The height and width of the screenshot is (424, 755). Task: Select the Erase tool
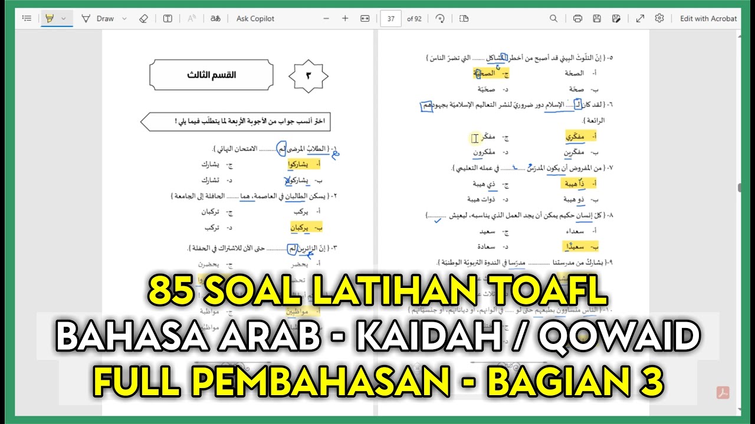(x=143, y=18)
